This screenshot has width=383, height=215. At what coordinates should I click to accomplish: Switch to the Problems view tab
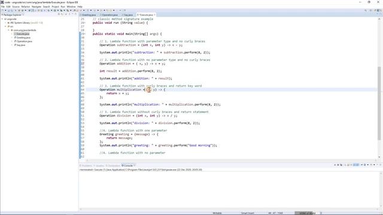[86, 165]
